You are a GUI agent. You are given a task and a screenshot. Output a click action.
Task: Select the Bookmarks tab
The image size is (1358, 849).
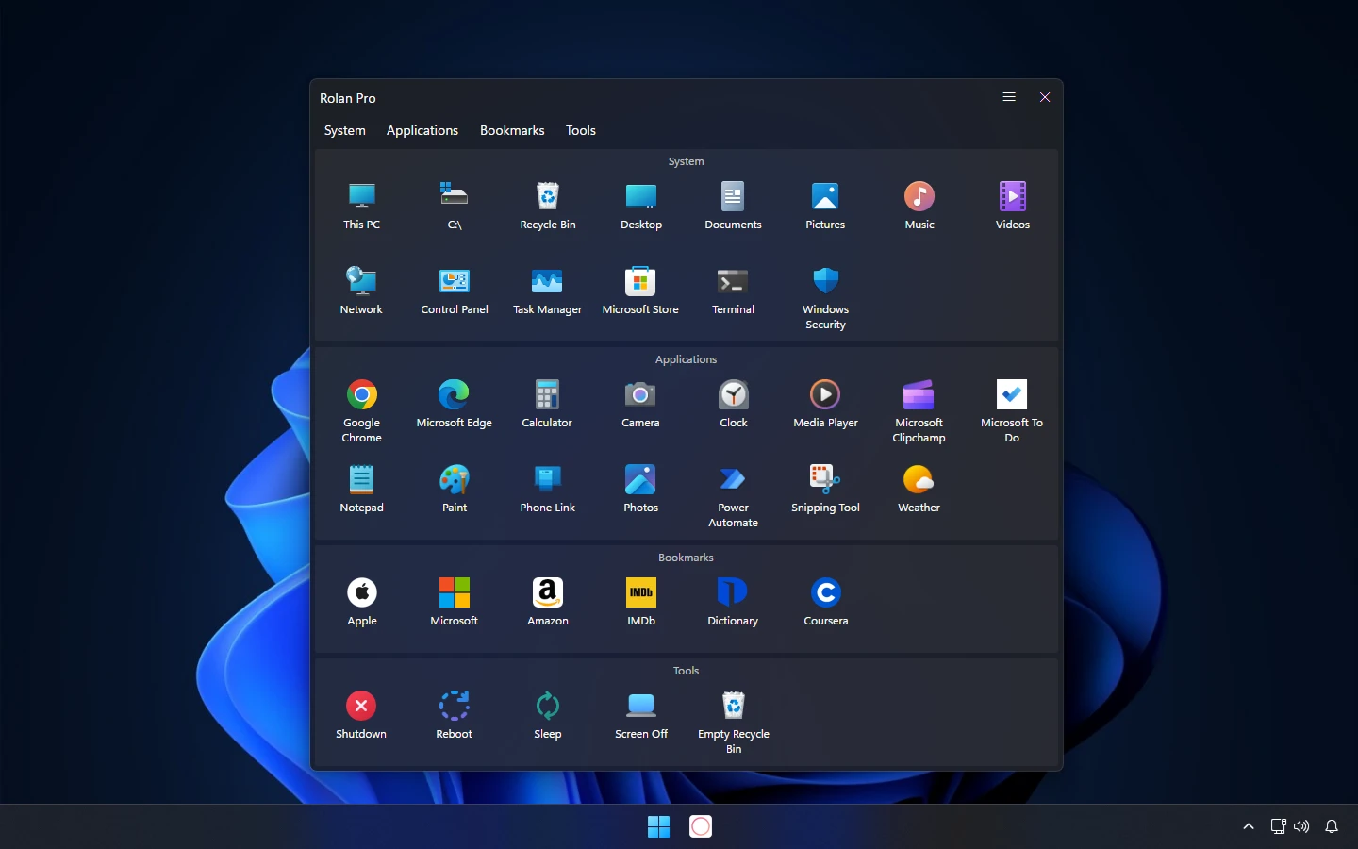pyautogui.click(x=512, y=130)
